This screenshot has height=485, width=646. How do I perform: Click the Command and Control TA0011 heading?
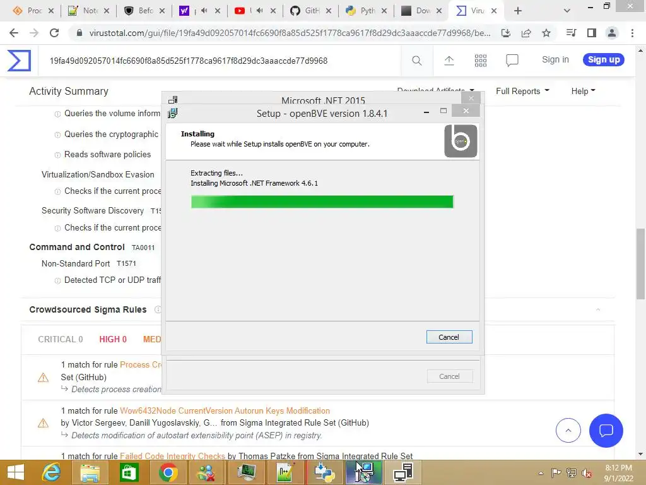tap(92, 248)
